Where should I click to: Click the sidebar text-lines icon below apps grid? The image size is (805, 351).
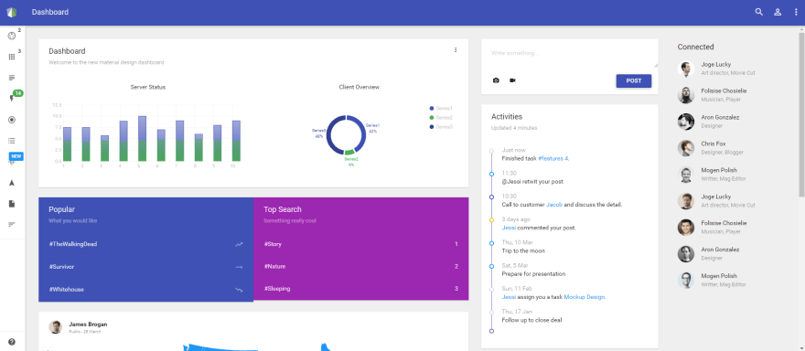(x=12, y=78)
